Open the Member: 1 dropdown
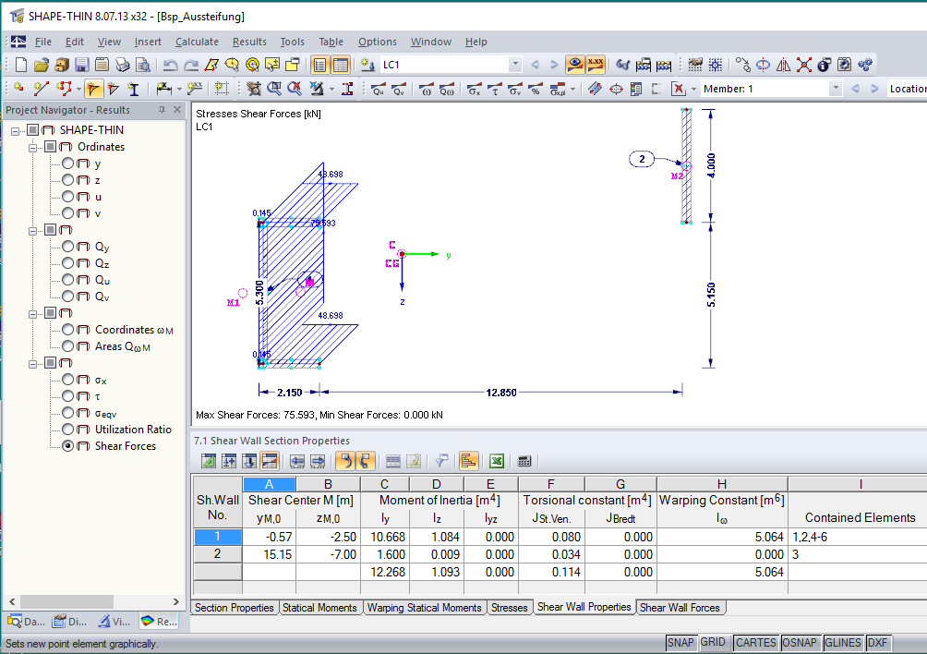Screen dimensions: 927x654 [x=835, y=89]
